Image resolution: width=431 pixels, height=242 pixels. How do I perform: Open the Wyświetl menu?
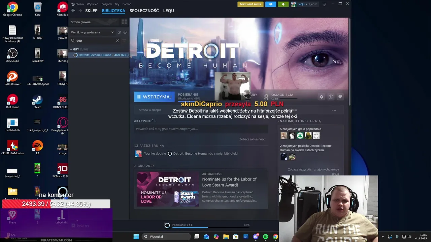tap(93, 4)
